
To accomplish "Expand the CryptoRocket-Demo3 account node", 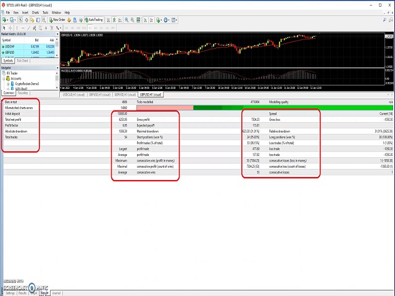I will (8, 84).
